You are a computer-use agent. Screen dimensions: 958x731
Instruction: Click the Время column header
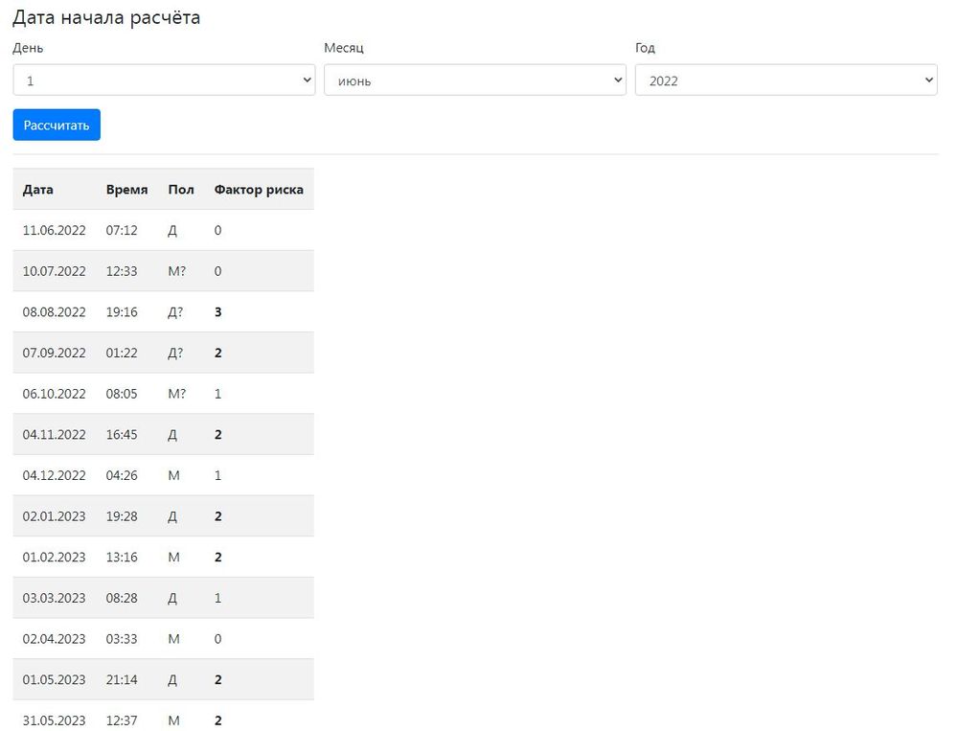coord(126,190)
